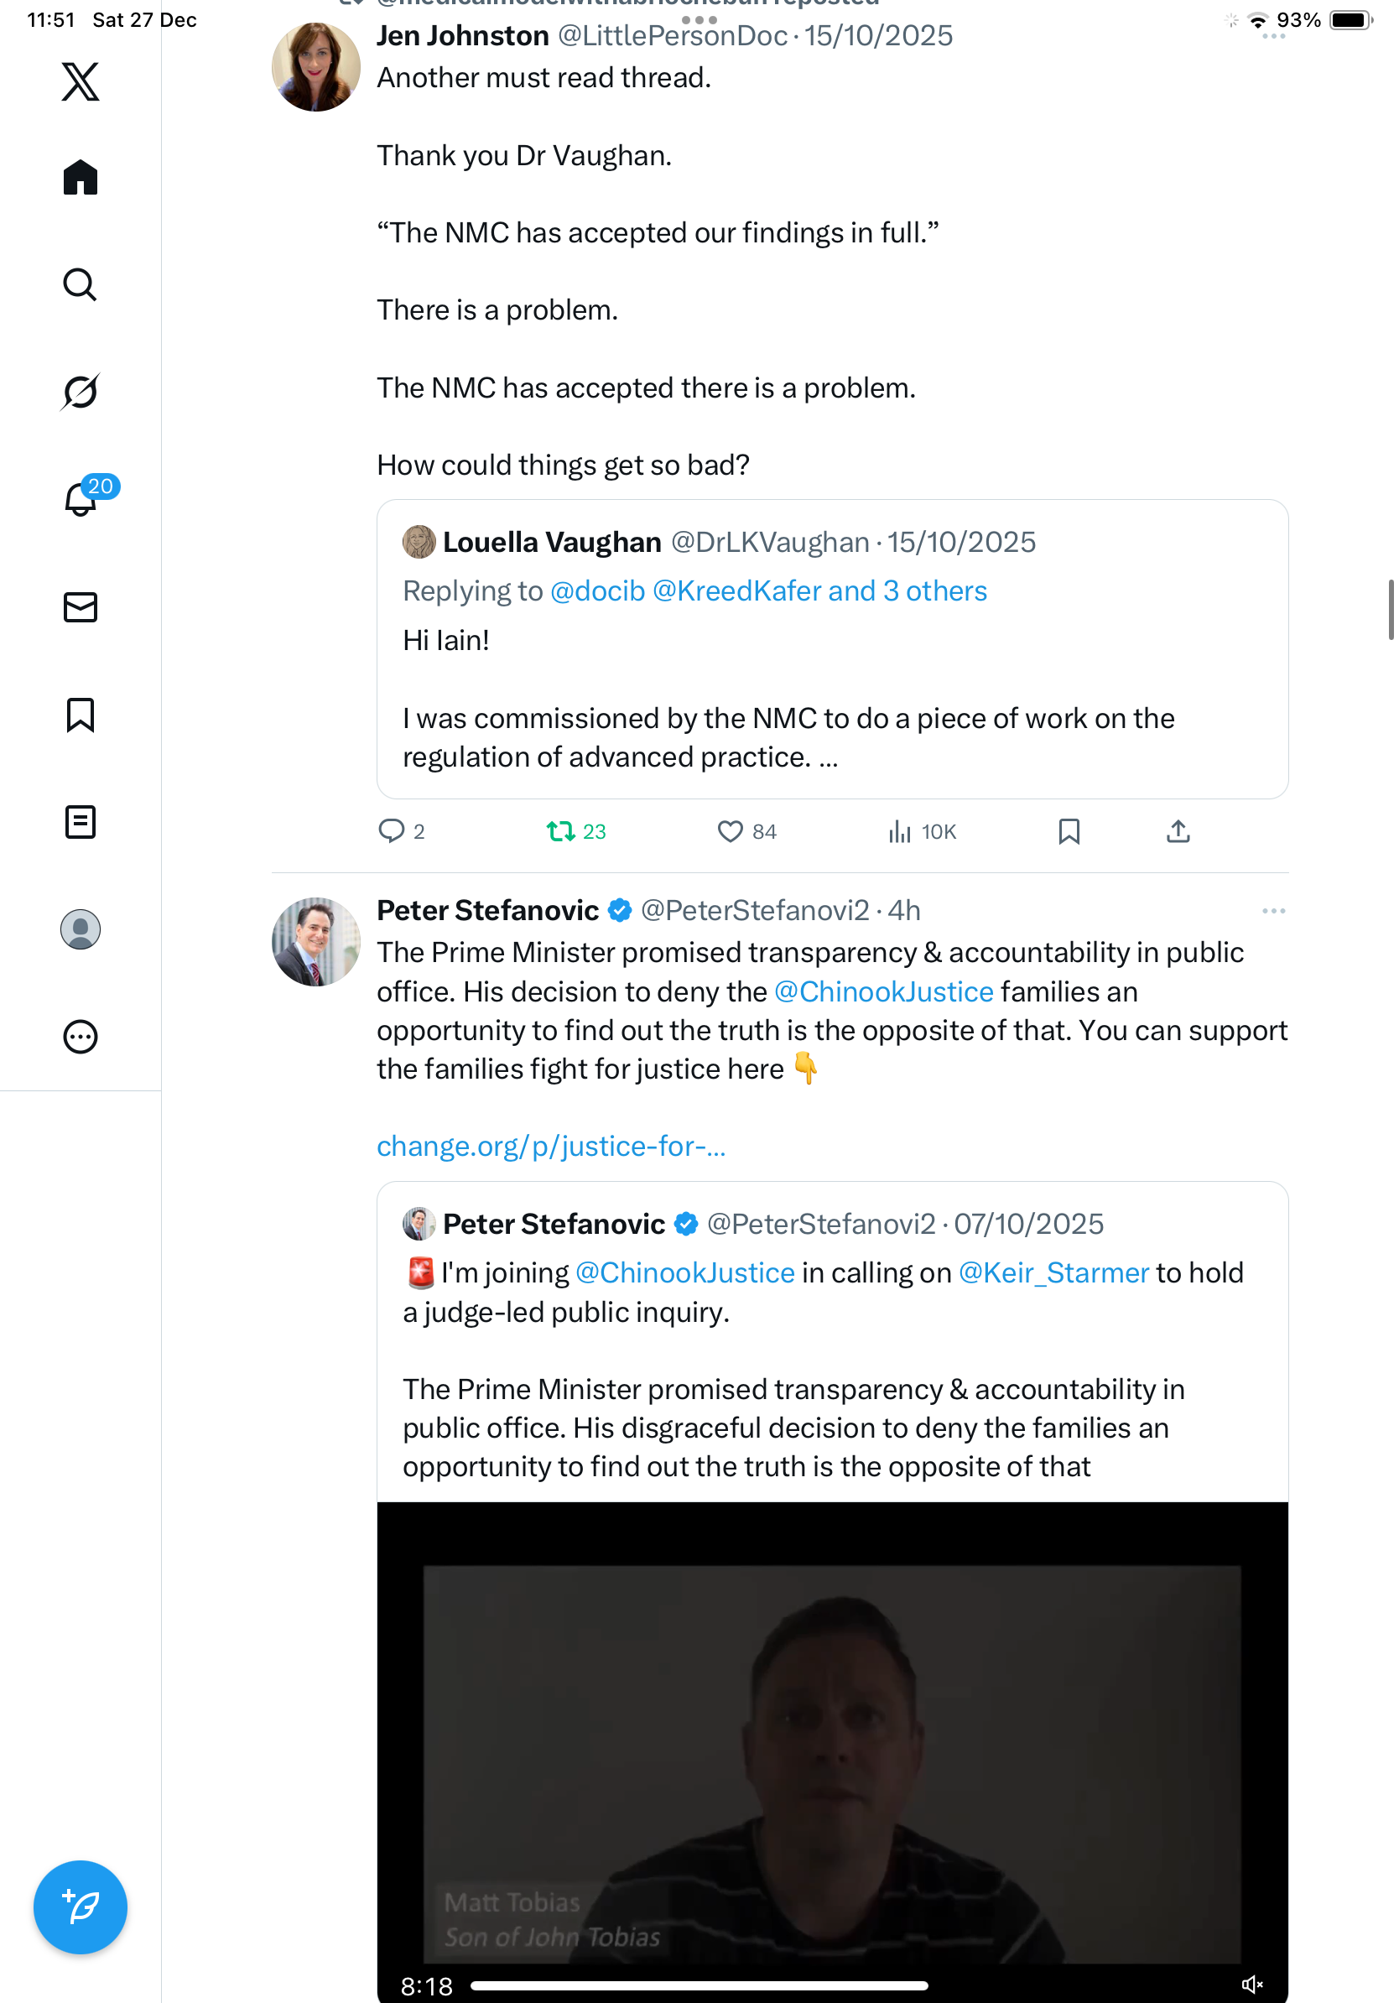
Task: Like Jen Johnston's post
Action: [x=730, y=831]
